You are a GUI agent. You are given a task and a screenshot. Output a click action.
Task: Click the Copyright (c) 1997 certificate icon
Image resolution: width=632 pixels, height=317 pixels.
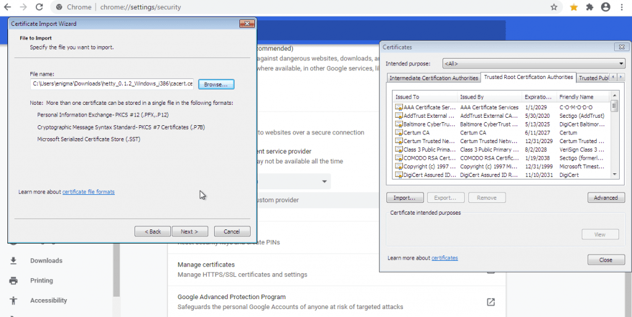[x=399, y=167]
